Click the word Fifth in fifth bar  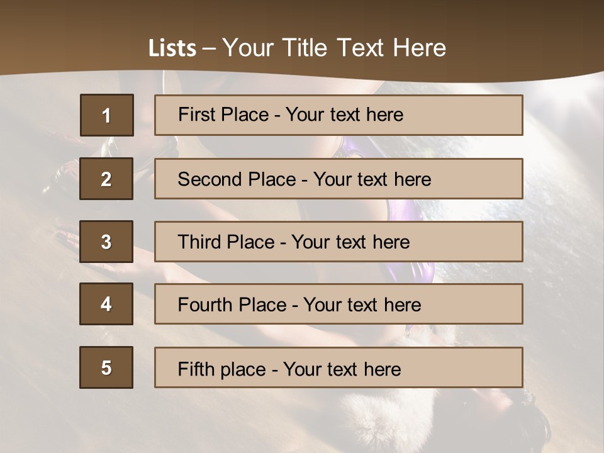[195, 369]
